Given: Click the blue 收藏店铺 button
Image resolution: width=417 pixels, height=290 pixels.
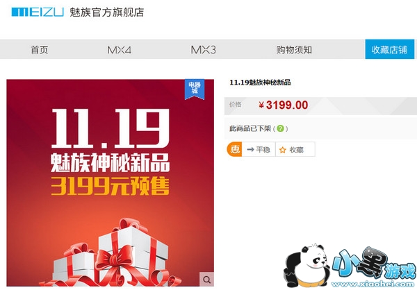Looking at the screenshot, I should [389, 49].
